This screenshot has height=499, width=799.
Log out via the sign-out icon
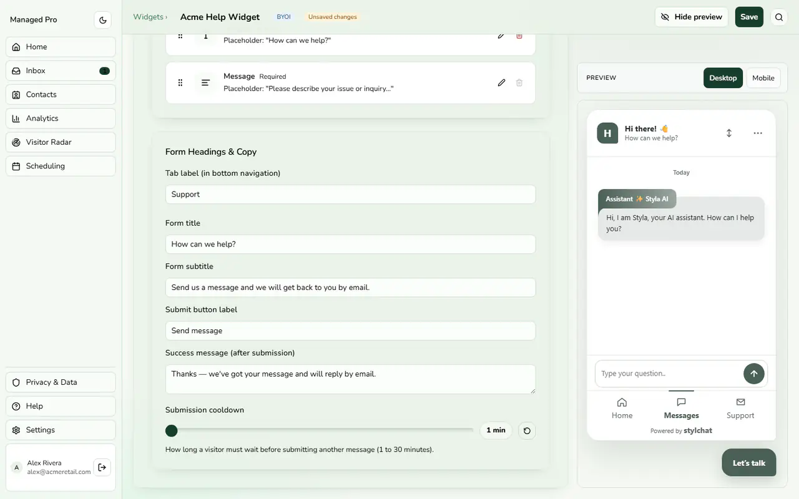point(102,467)
